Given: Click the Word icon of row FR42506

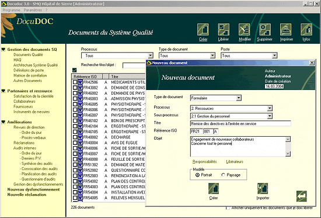Looking at the screenshot, I should 80,82.
